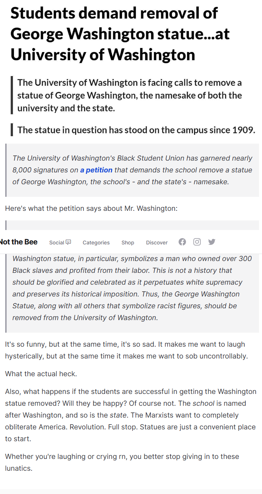
Task: Click "Here's what the petition says" sentence
Action: point(91,208)
